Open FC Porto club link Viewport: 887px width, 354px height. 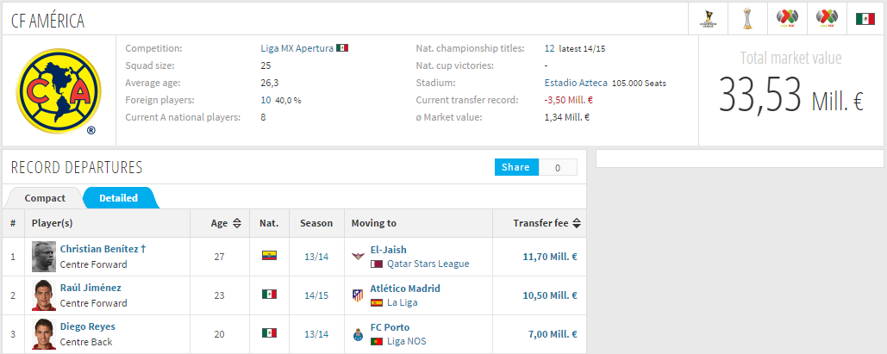[x=390, y=327]
